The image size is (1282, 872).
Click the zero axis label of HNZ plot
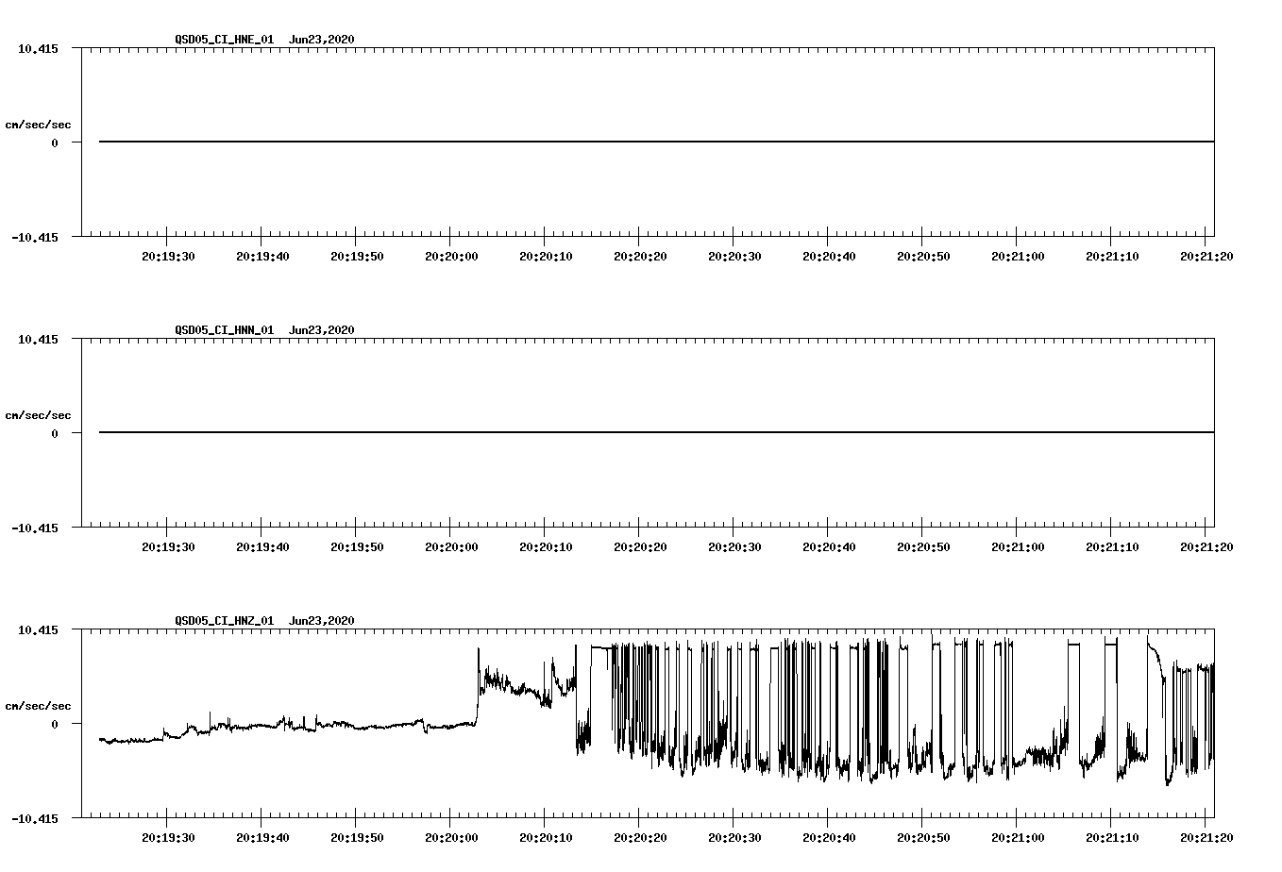(x=55, y=725)
